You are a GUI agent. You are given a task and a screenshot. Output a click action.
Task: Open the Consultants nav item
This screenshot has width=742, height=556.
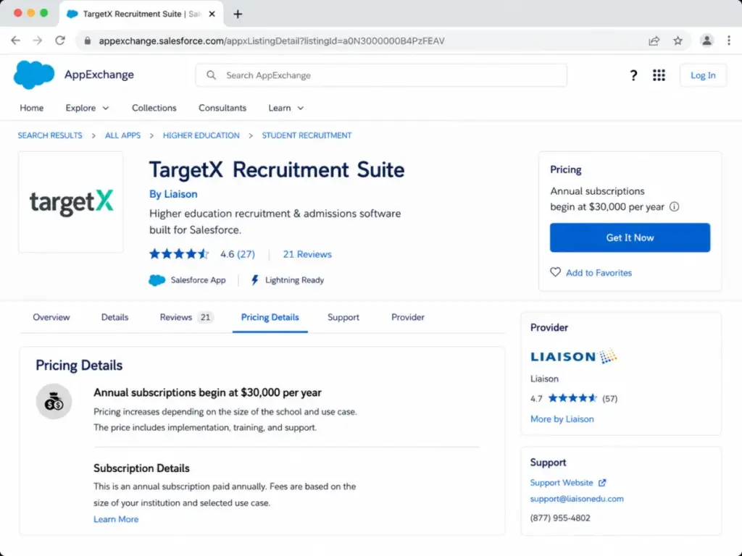coord(222,109)
